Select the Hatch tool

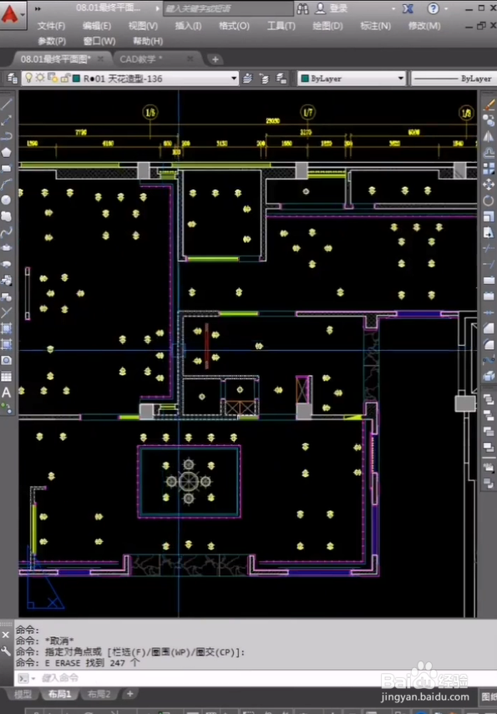[x=7, y=328]
